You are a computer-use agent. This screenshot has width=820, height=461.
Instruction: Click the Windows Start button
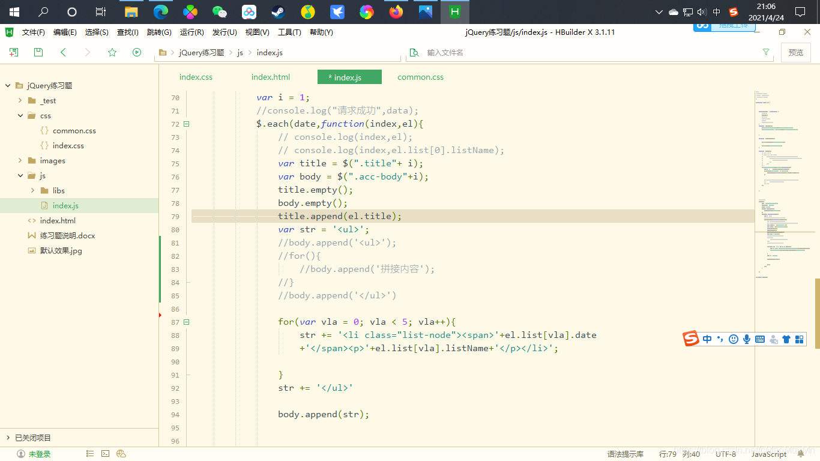click(x=14, y=12)
